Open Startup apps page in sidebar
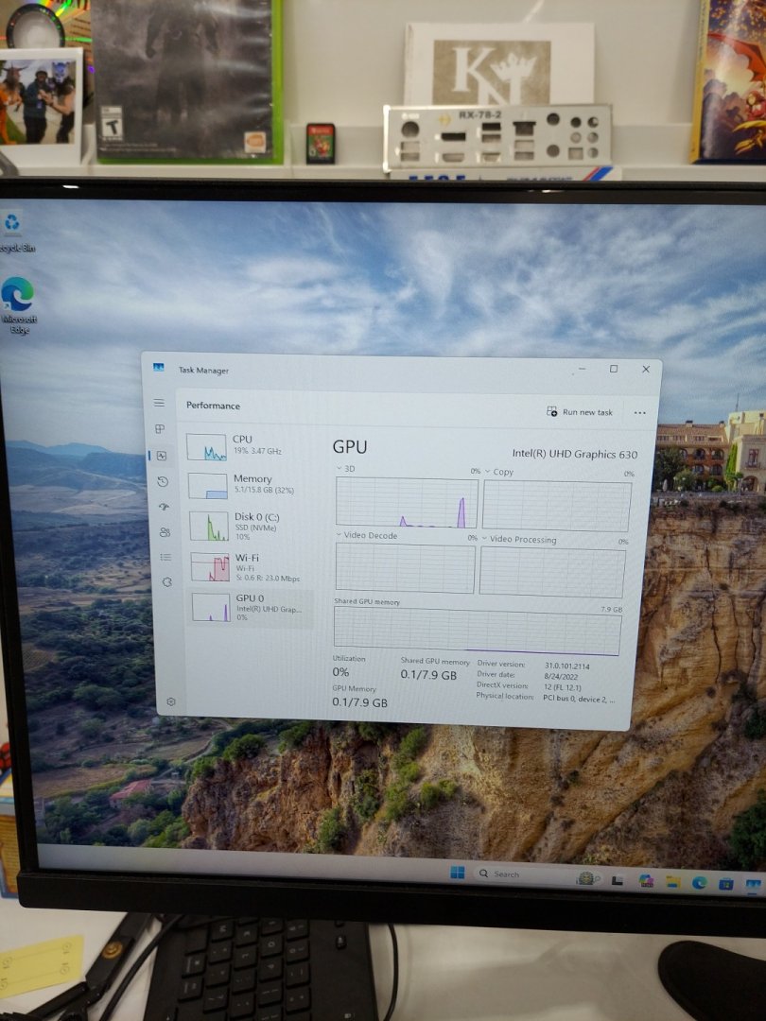Viewport: 766px width, 1021px height. [x=164, y=507]
